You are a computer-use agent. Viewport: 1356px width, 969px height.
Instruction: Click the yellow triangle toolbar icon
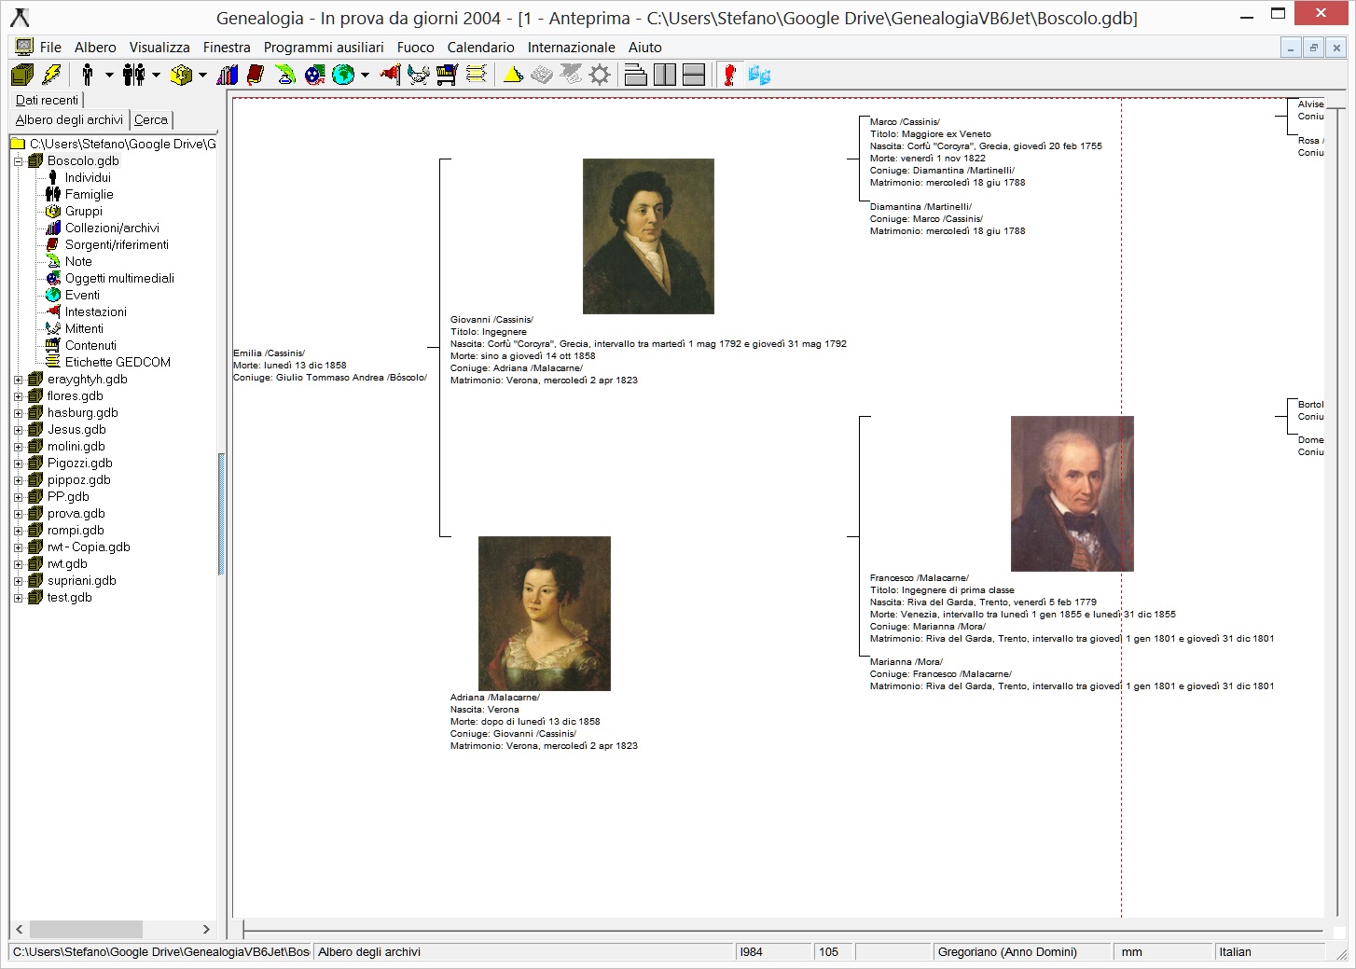coord(513,75)
